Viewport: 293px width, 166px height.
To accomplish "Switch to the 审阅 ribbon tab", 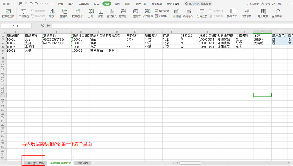I will (x=117, y=4).
